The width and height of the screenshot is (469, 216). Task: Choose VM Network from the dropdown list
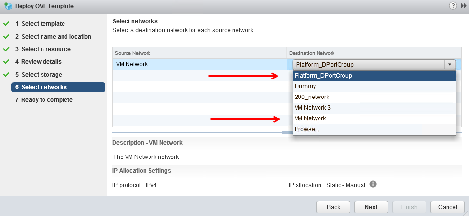[x=374, y=118]
